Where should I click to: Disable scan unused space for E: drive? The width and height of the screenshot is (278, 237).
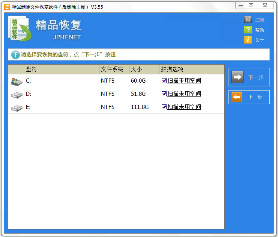[164, 107]
